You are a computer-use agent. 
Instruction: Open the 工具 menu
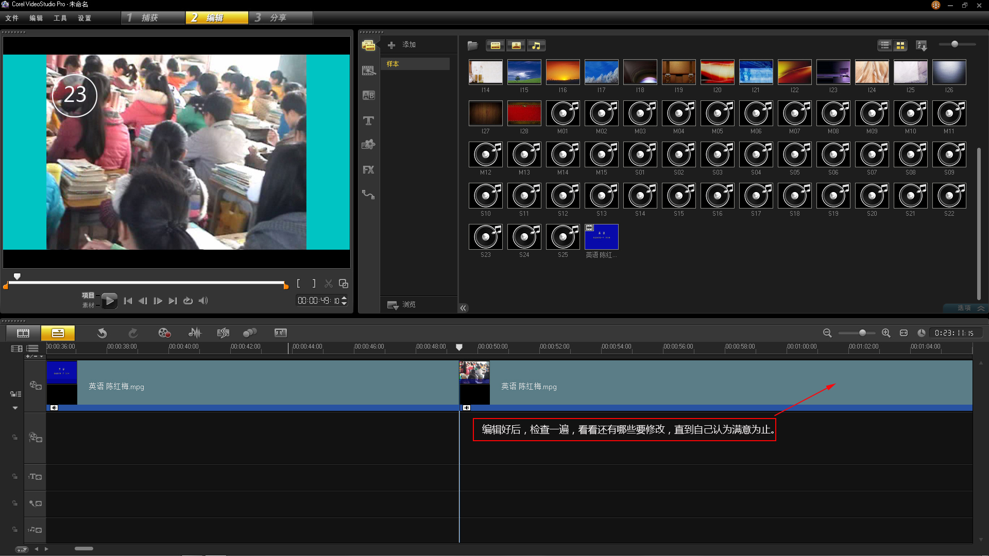tap(60, 18)
